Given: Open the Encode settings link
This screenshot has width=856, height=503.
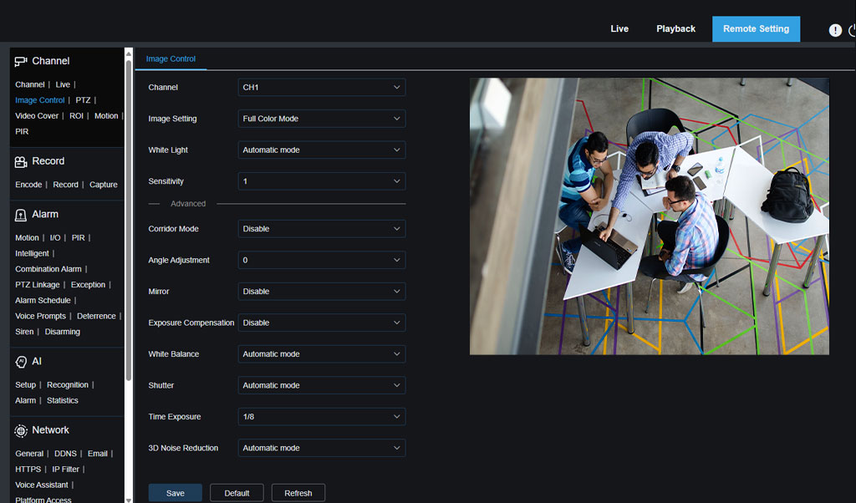Looking at the screenshot, I should (x=28, y=185).
